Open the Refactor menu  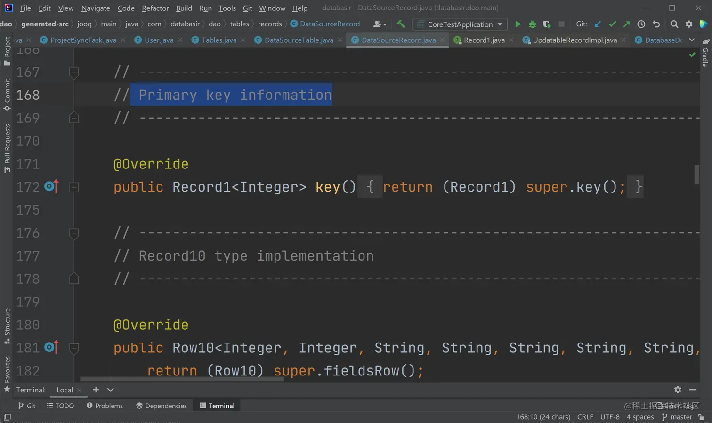click(155, 8)
